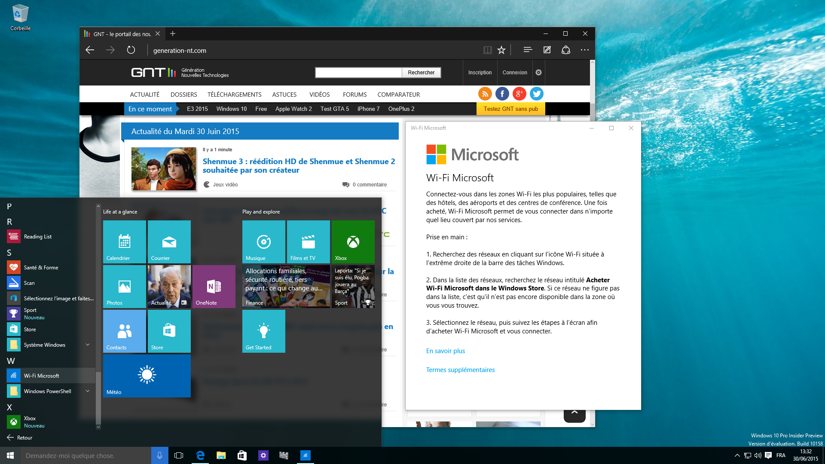Viewport: 825px width, 464px height.
Task: Click the Start button on taskbar
Action: click(10, 455)
